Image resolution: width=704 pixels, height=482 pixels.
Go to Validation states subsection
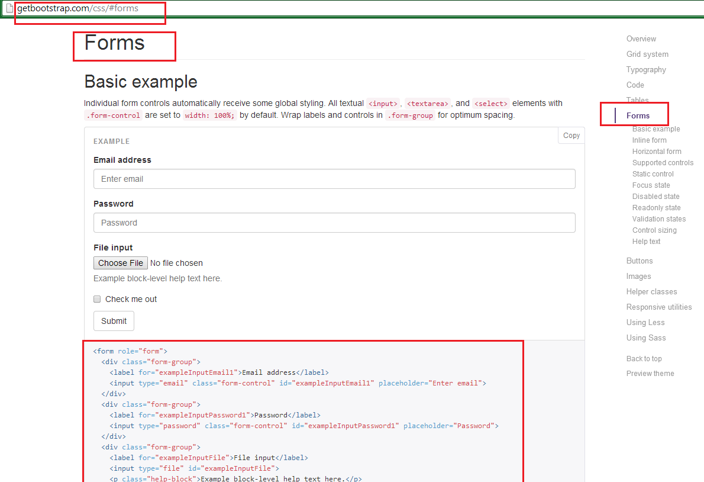tap(659, 219)
